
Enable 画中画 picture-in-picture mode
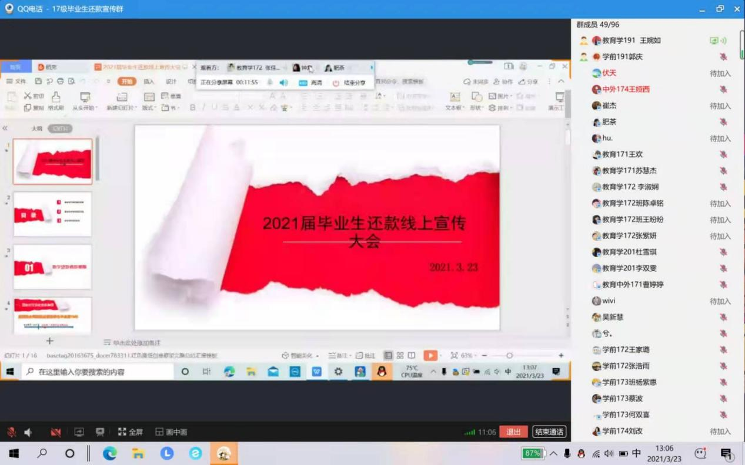(171, 432)
